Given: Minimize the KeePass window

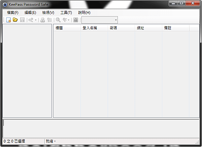Looking at the screenshot, I should (173, 3).
